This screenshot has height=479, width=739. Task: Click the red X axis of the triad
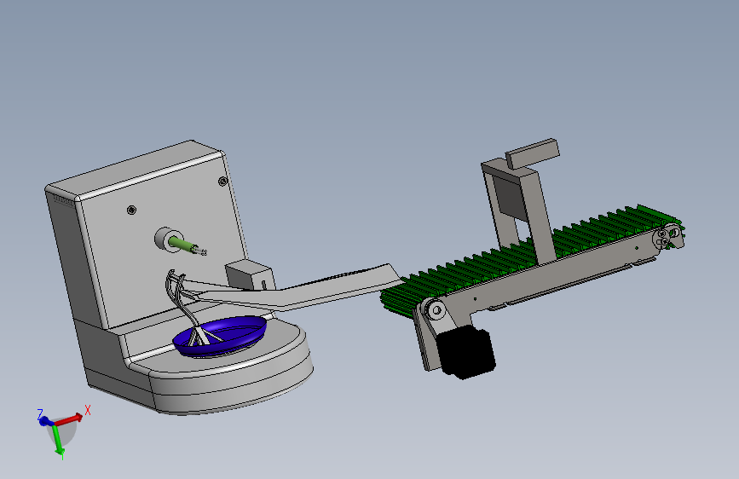coord(69,419)
